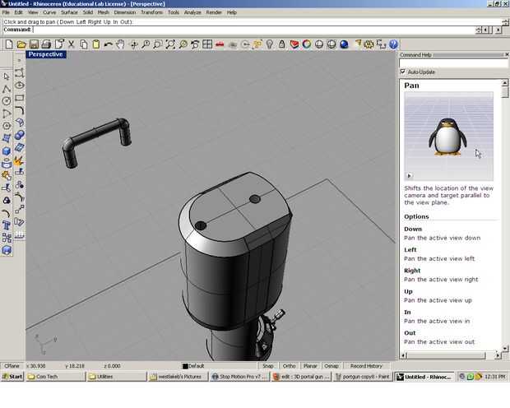The height and width of the screenshot is (408, 510).
Task: Toggle Snap in the status bar
Action: 267,366
